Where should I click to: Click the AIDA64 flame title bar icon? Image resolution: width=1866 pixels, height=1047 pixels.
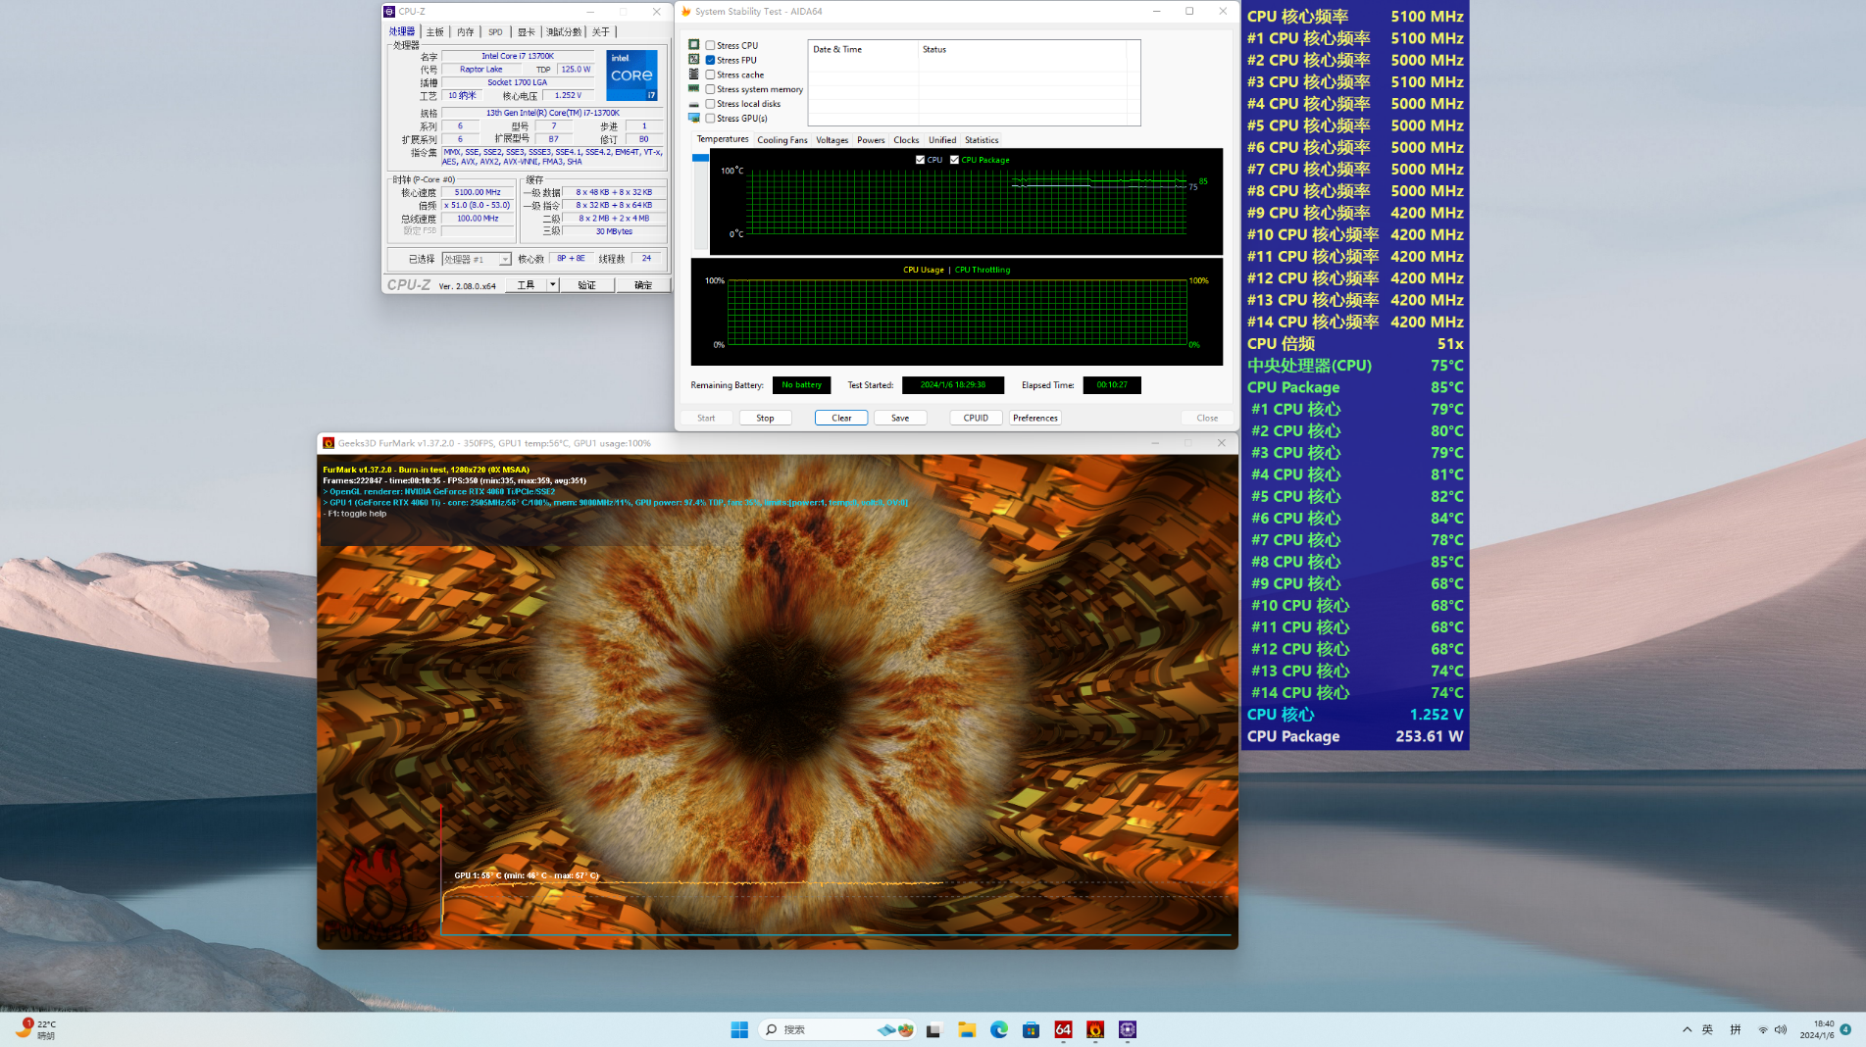point(686,12)
